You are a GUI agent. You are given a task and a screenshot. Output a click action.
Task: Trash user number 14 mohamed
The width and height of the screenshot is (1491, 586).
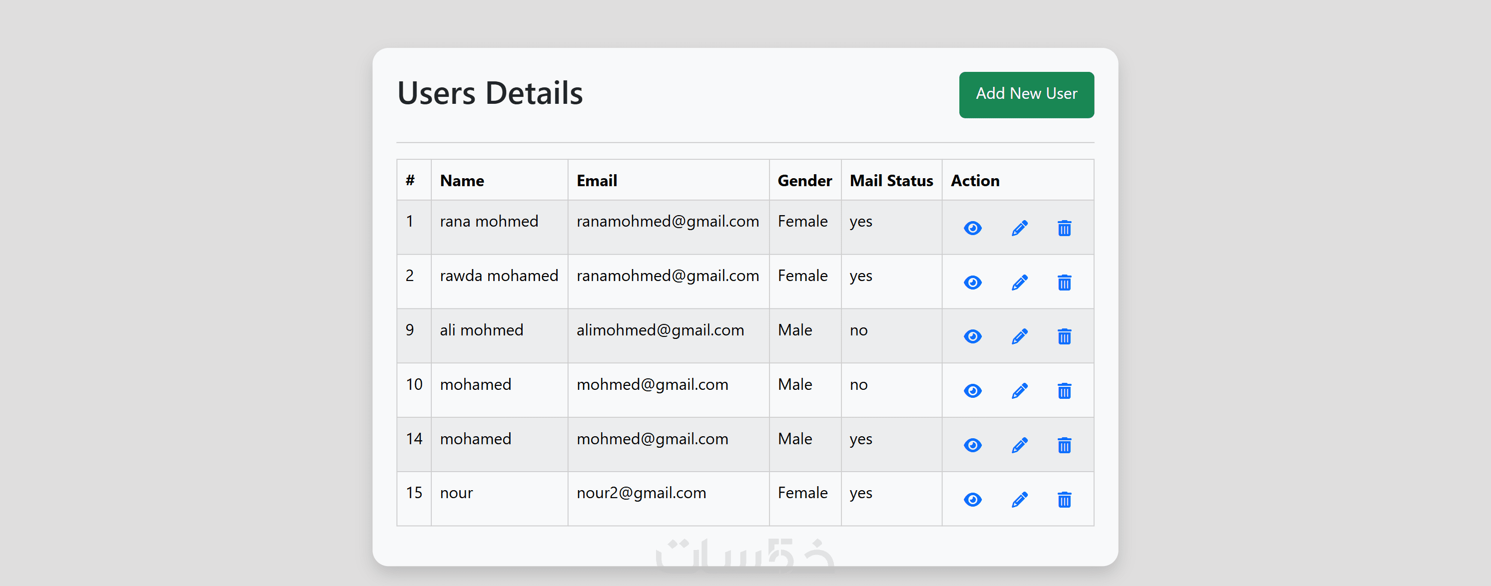tap(1064, 445)
